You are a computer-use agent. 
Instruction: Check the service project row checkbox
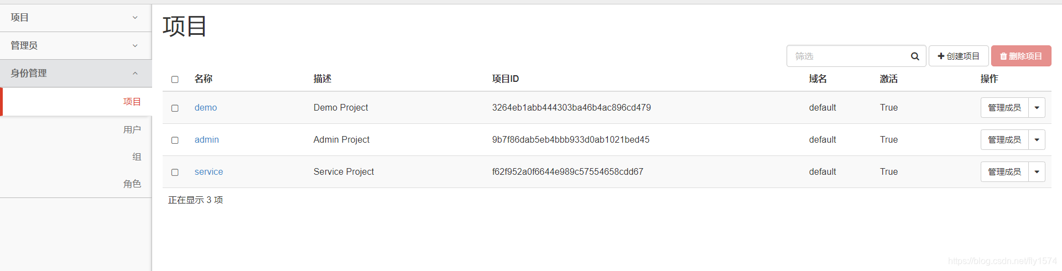(x=175, y=173)
